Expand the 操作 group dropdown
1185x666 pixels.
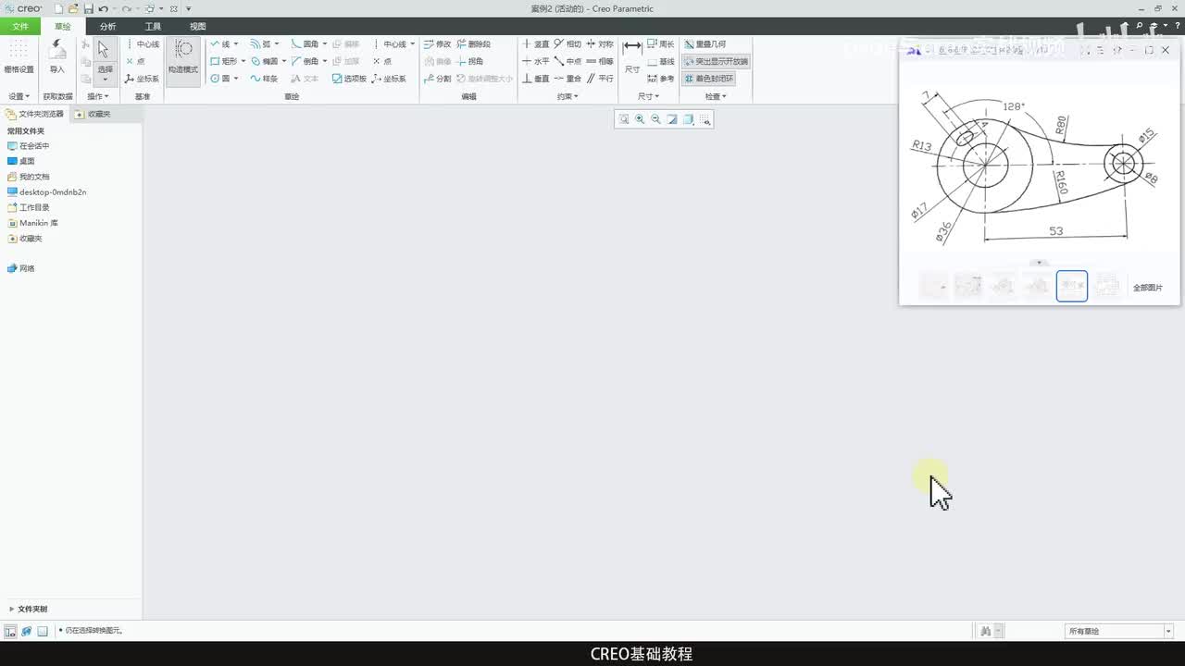click(x=98, y=96)
